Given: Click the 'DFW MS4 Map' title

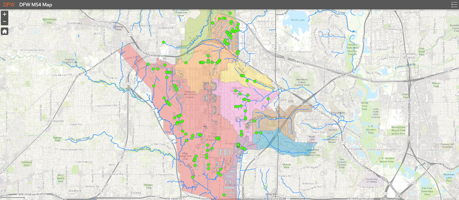Looking at the screenshot, I should tap(36, 5).
